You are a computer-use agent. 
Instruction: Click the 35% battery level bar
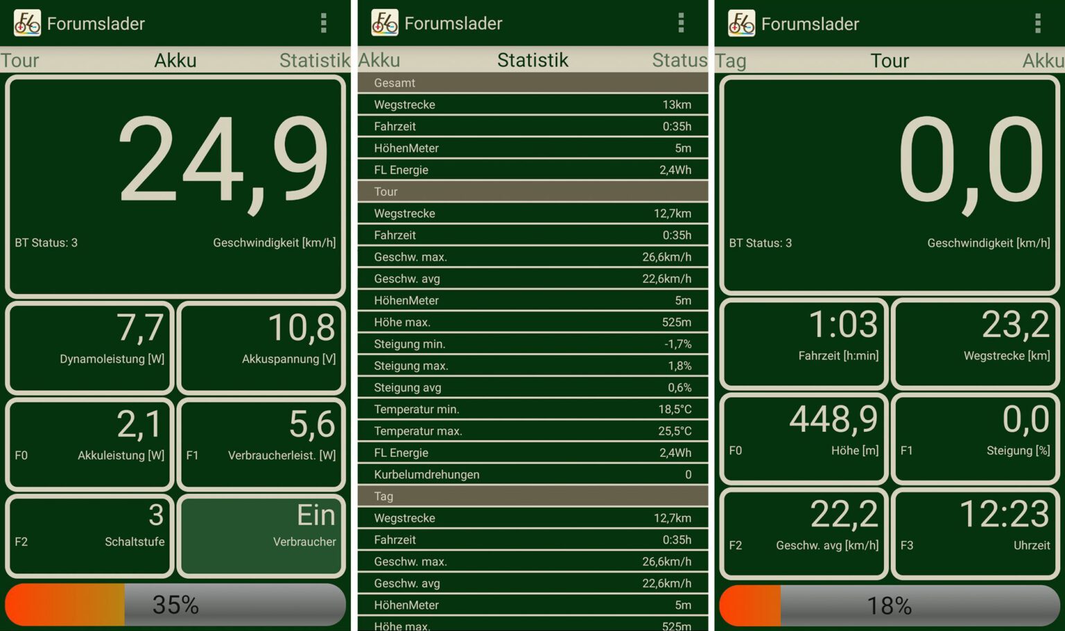(175, 605)
